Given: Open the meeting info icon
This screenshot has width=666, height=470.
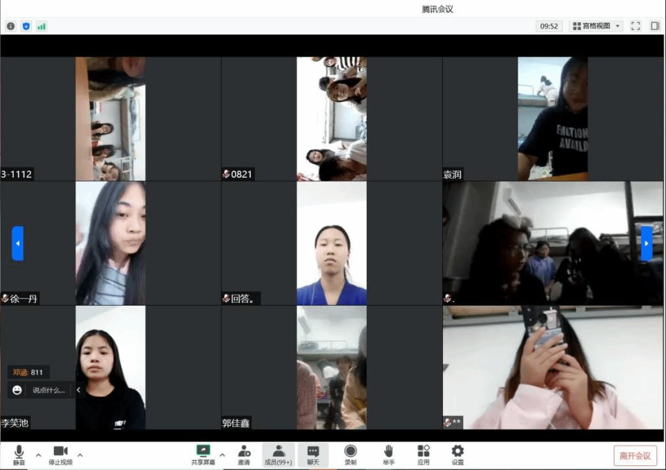Looking at the screenshot, I should tap(10, 26).
